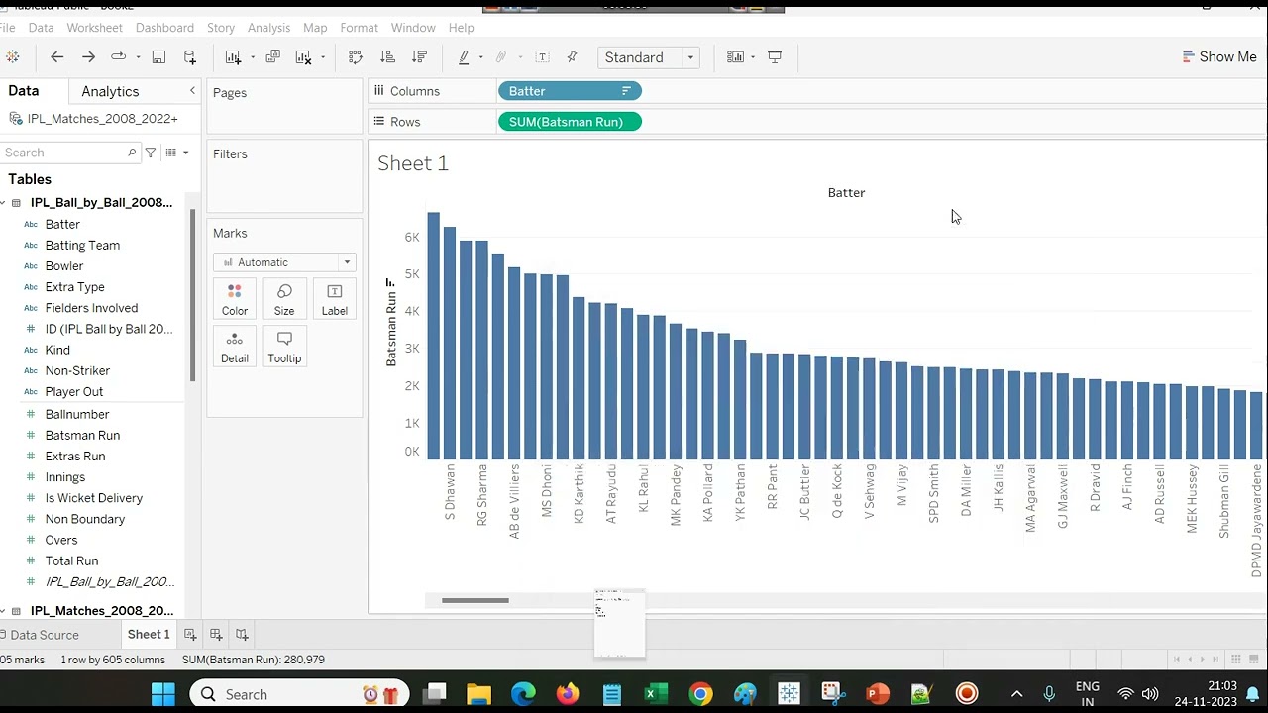Select the Bowler field
Screen dimensions: 1268x713
coord(64,265)
